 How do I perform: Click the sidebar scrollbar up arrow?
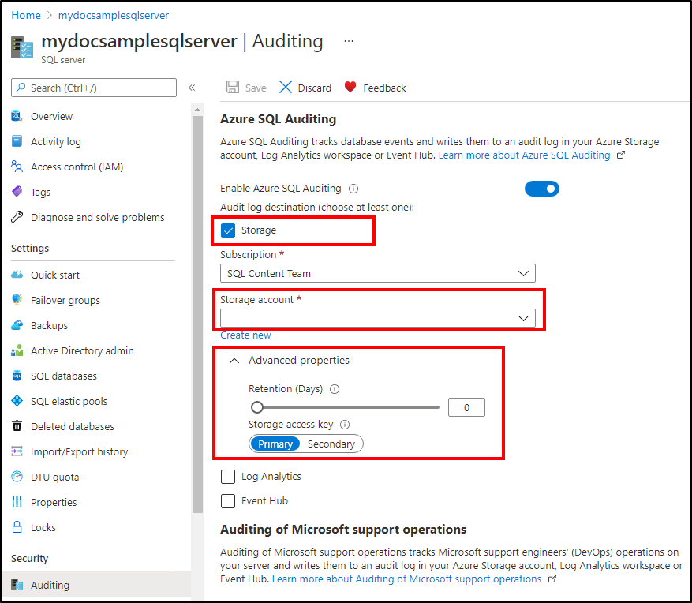point(197,110)
